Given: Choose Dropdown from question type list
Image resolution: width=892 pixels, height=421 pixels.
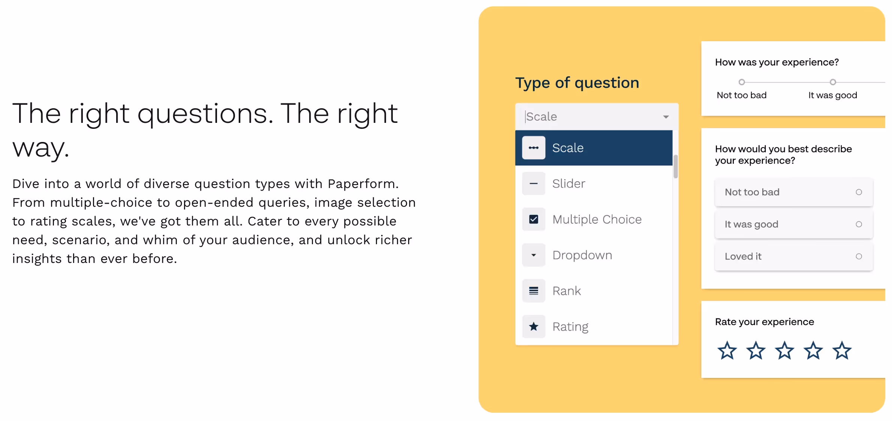Looking at the screenshot, I should [x=594, y=255].
